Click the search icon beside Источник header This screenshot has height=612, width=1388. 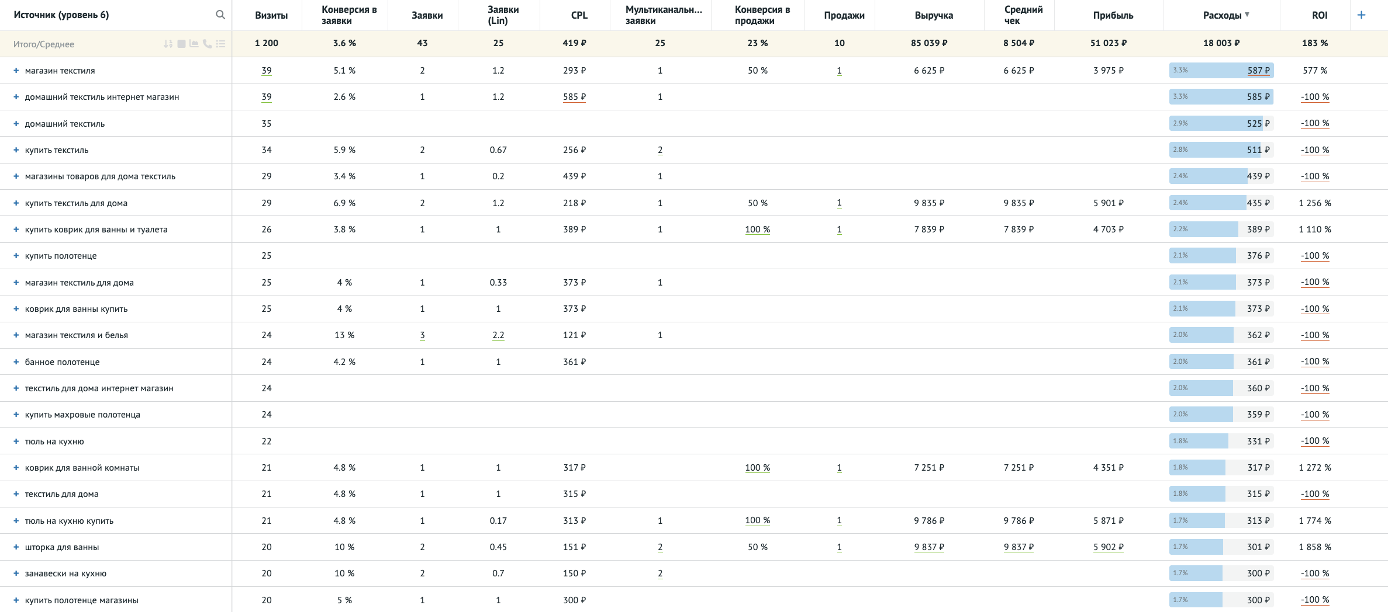pos(220,15)
